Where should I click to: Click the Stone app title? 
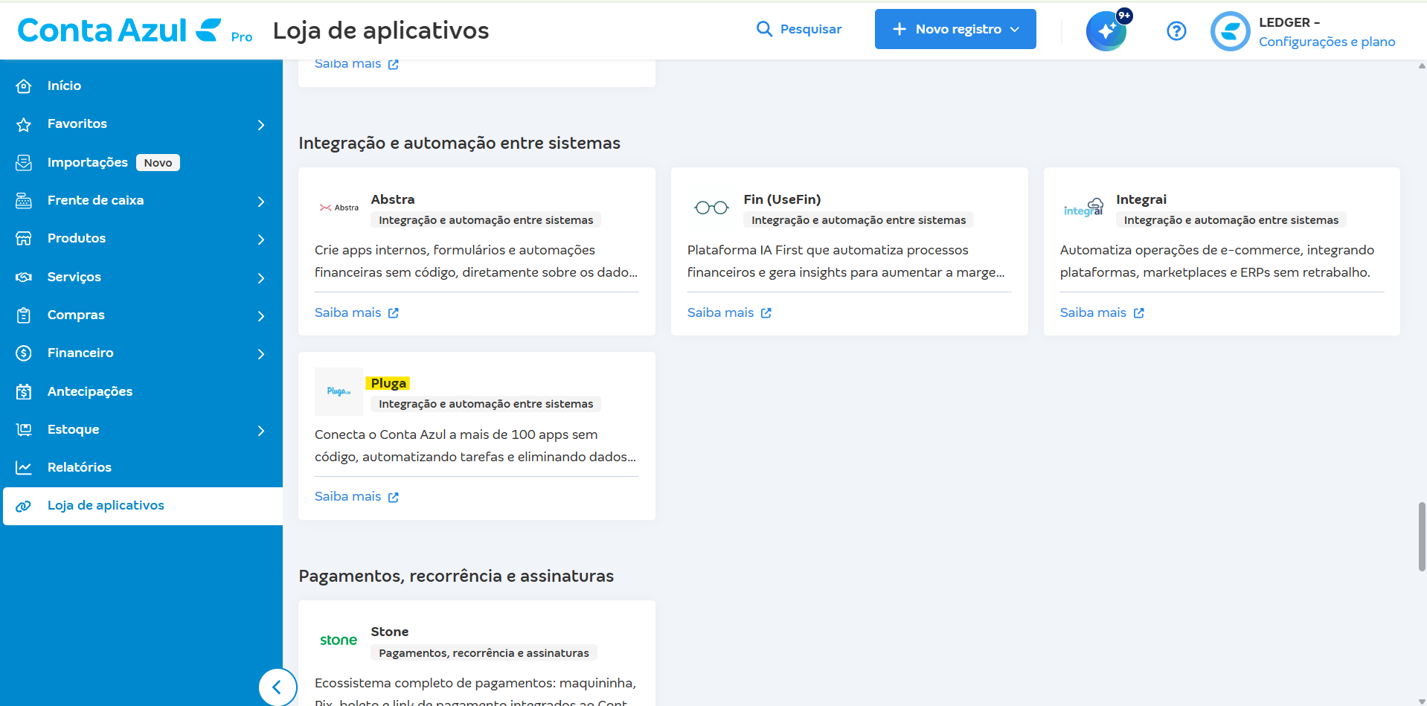click(x=390, y=632)
